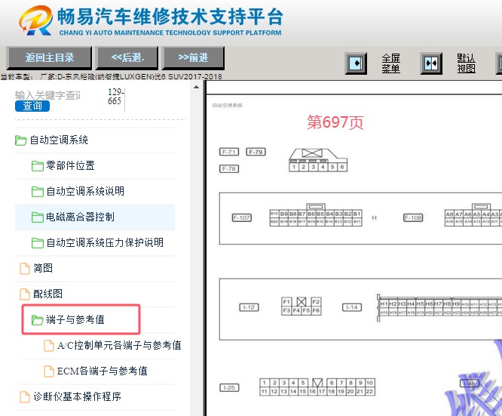Focus the keyword search input field
Viewport: 502px width, 416px height.
click(48, 95)
